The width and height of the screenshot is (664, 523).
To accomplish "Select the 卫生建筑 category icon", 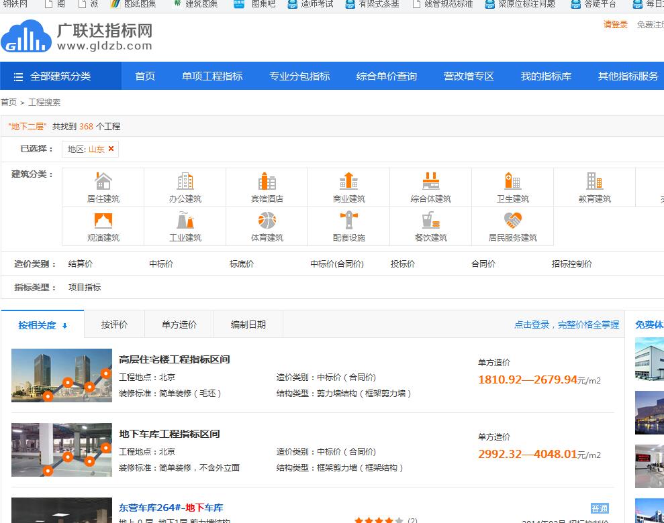I will coord(513,182).
